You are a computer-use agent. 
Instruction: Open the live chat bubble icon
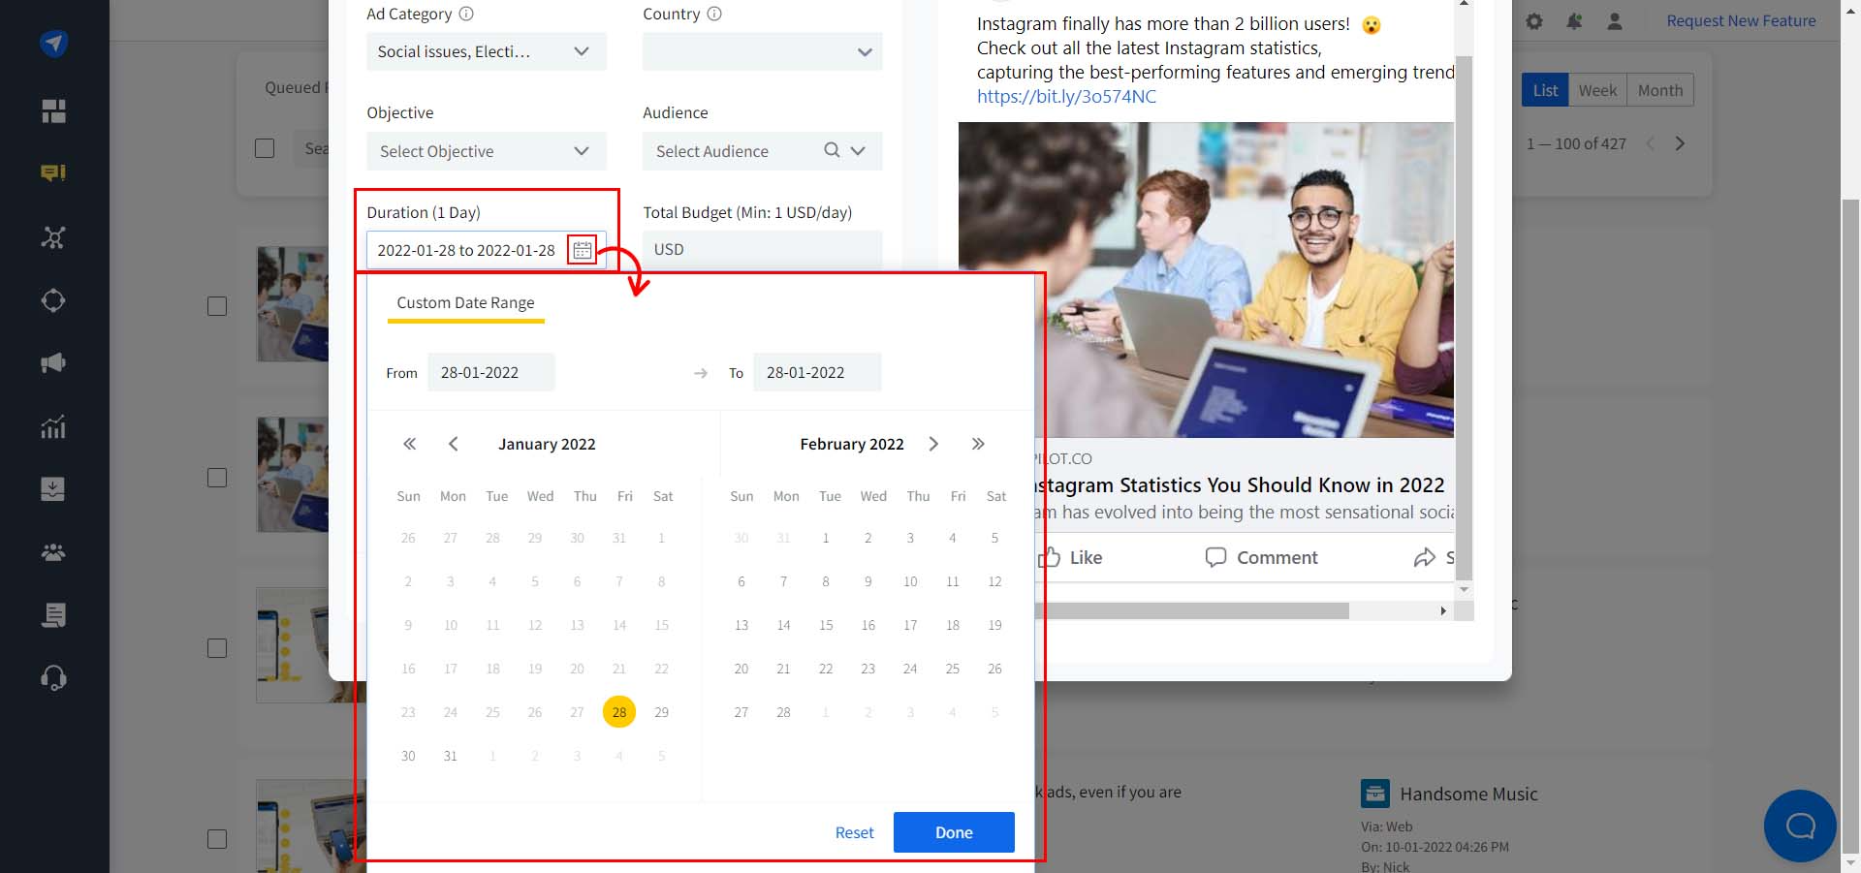[x=1800, y=826]
